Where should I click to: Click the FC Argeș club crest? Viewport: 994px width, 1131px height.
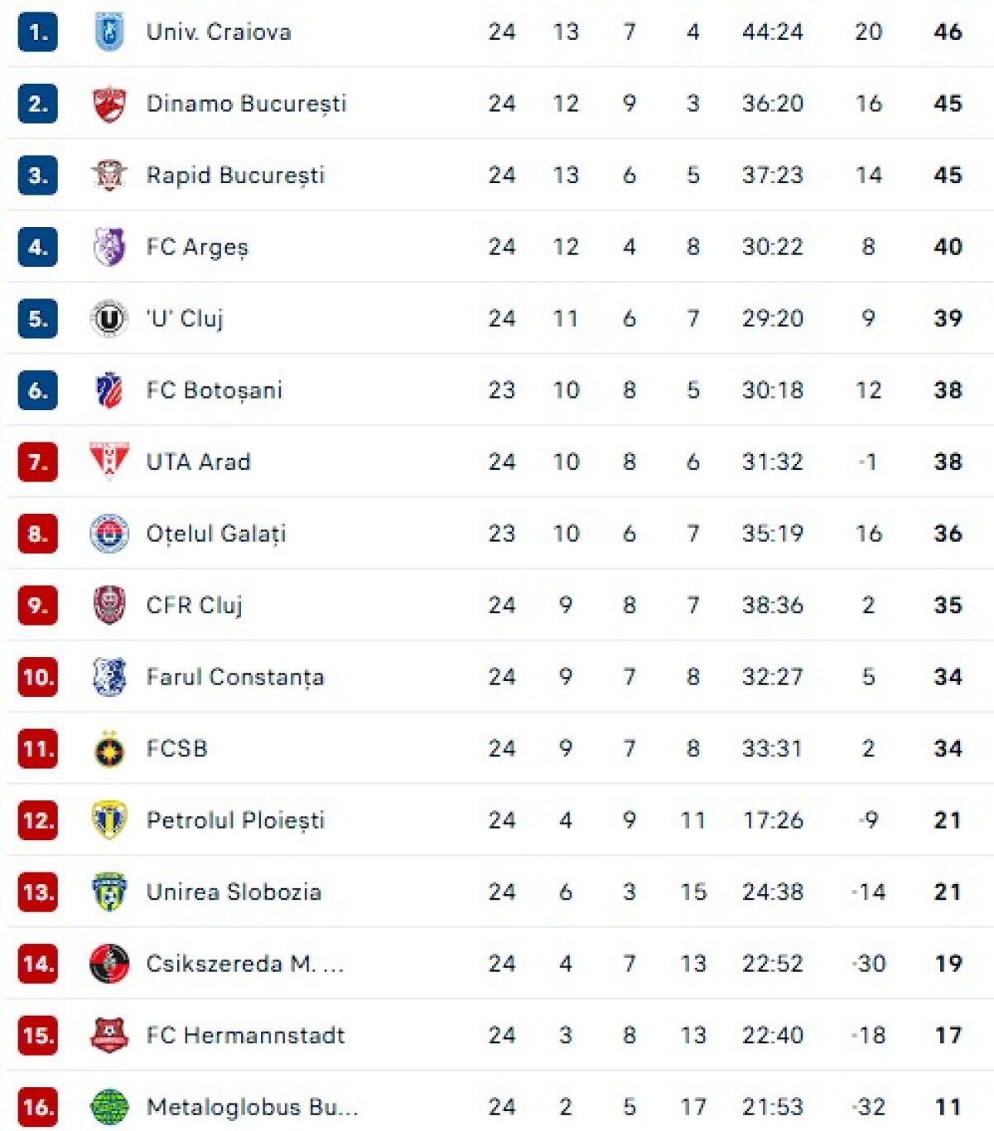pos(109,247)
